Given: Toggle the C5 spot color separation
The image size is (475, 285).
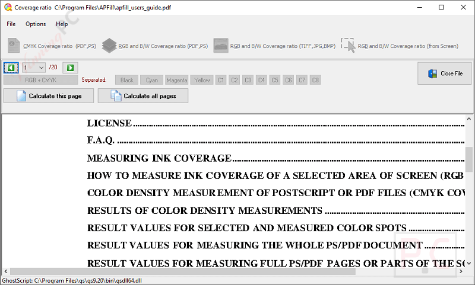Looking at the screenshot, I should (x=275, y=80).
